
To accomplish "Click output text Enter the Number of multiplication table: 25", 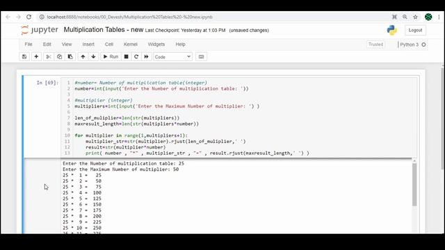I will coord(124,164).
